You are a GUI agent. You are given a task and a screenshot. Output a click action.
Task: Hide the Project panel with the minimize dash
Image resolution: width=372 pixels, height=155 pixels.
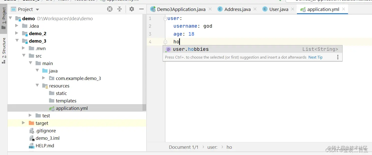point(141,9)
